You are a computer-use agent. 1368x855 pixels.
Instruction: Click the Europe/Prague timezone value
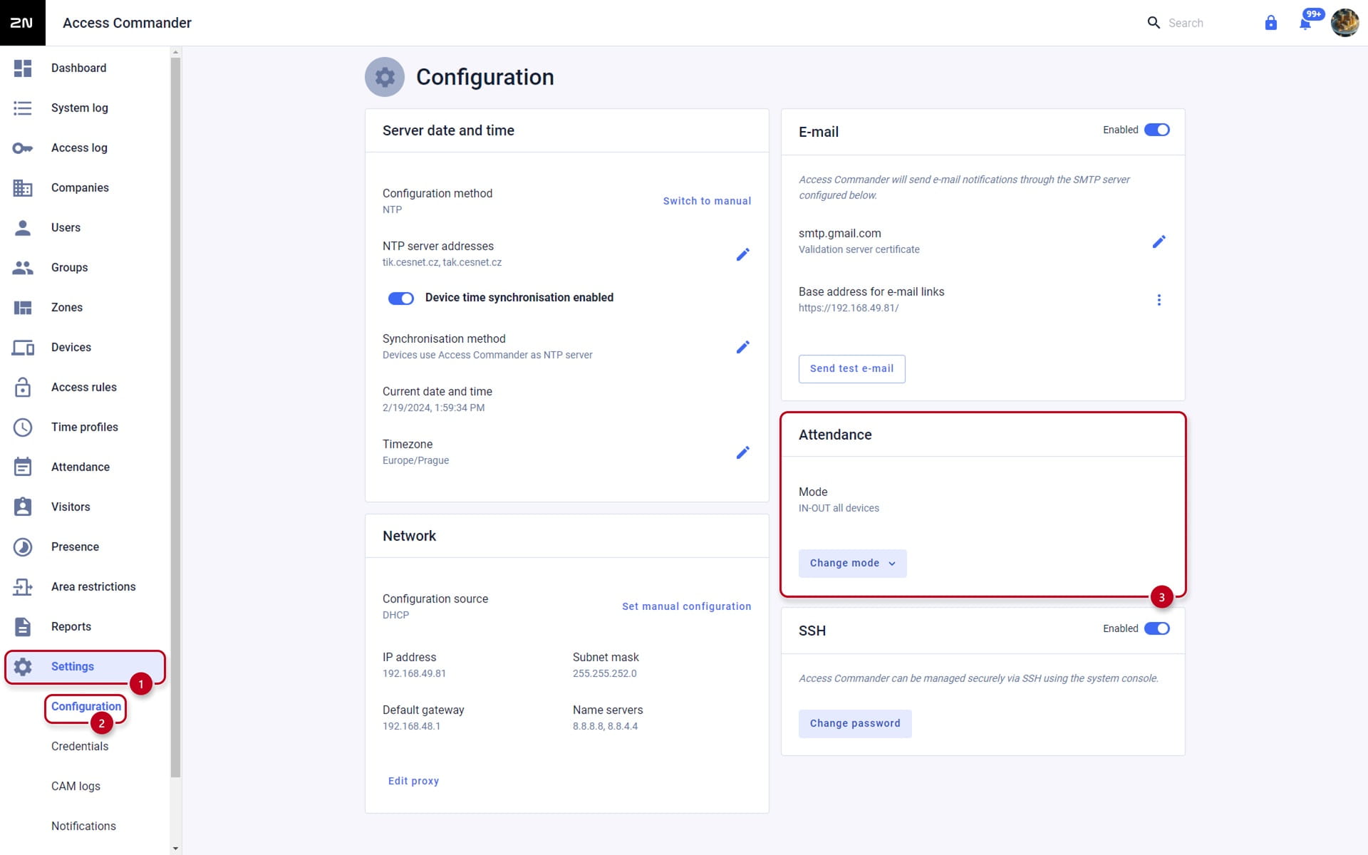tap(415, 460)
